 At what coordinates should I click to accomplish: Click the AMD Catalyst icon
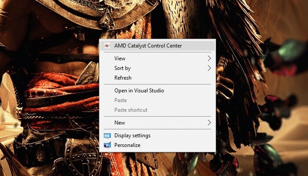[107, 46]
